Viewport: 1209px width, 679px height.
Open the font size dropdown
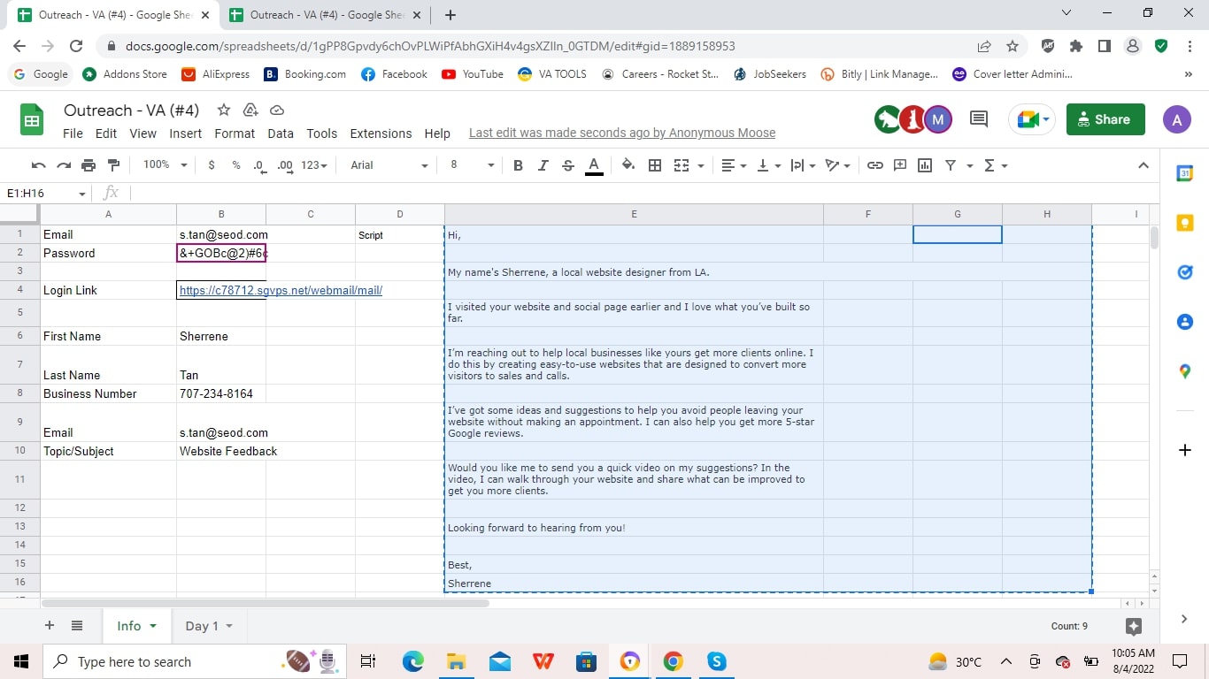pos(472,165)
